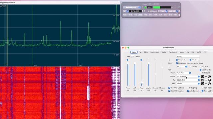Switch to the Pan preferences tab
The image size is (213, 119).
pos(140,52)
